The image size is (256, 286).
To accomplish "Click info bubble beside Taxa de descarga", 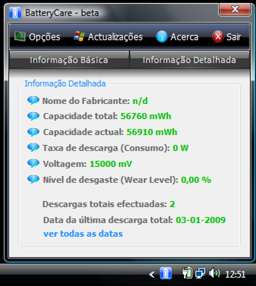I will 33,148.
